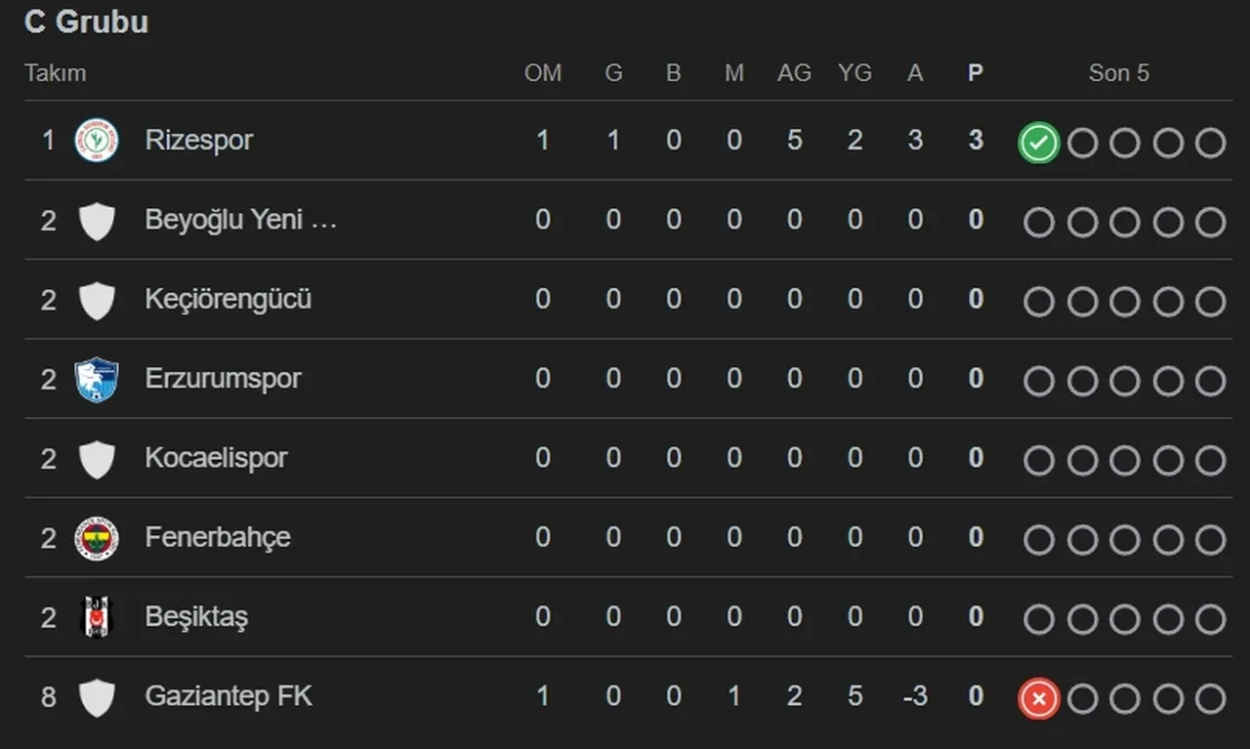
Task: Click Kocaelispor's placeholder shield icon
Action: 97,459
